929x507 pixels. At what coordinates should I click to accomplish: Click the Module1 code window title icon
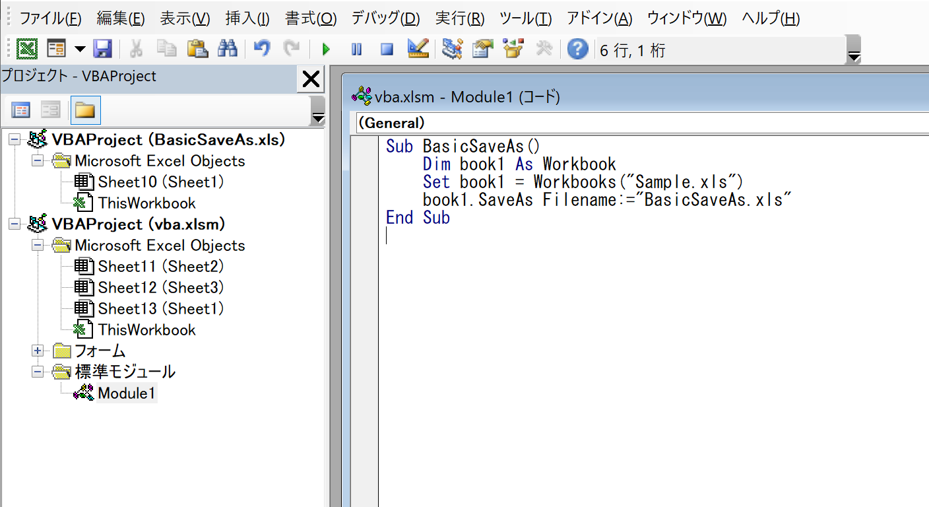pyautogui.click(x=362, y=96)
